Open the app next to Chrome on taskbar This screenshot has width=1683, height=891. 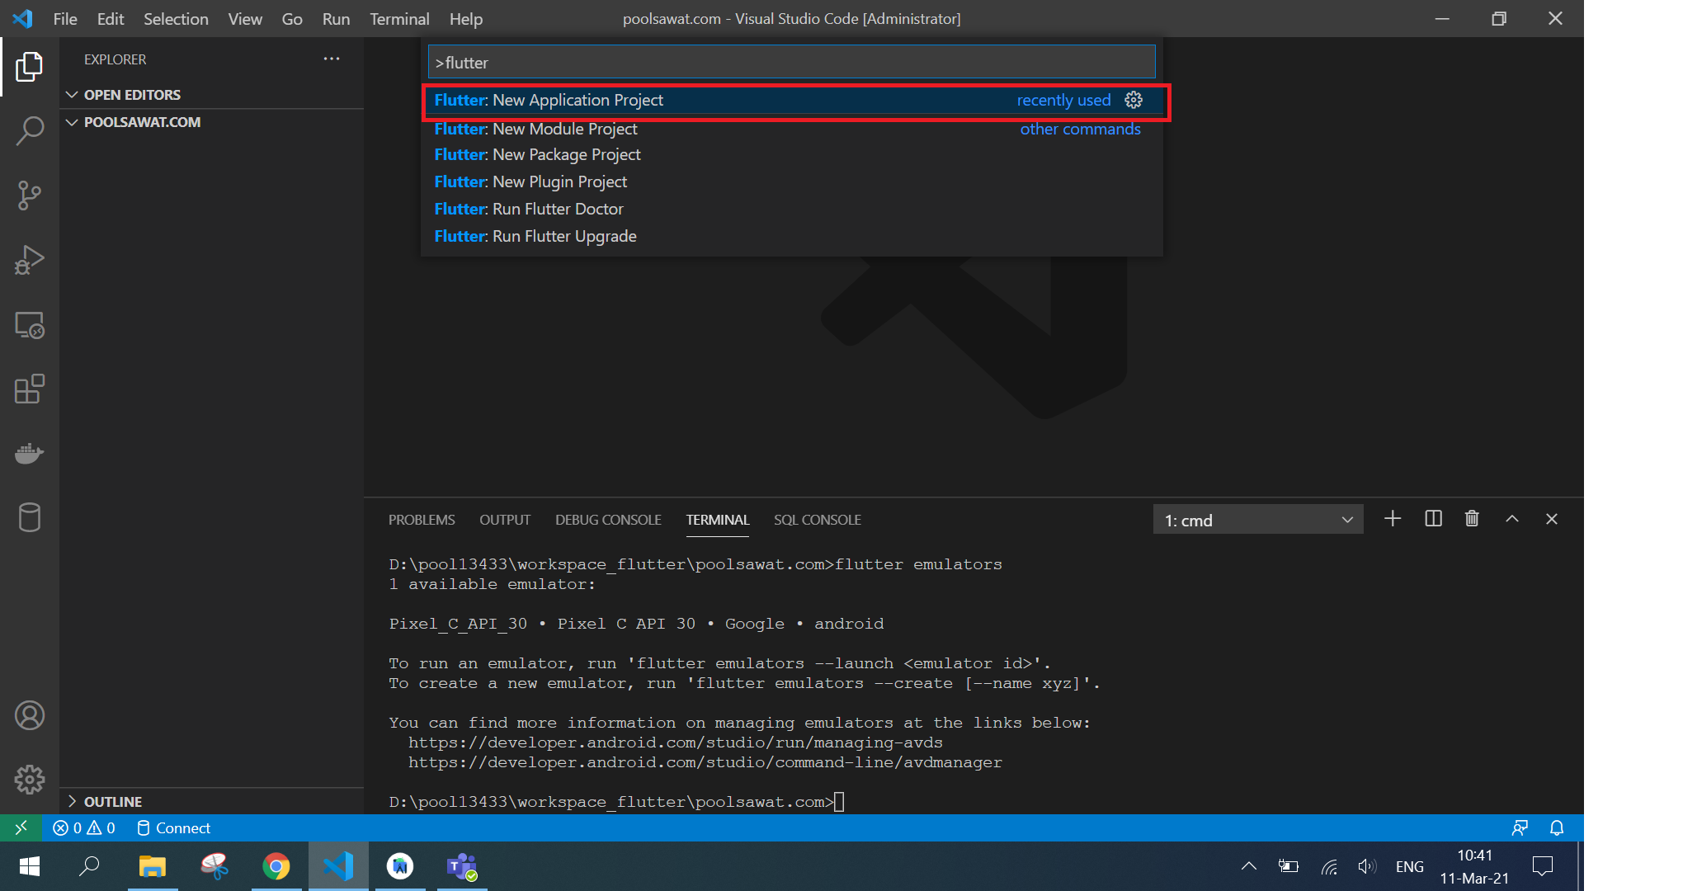click(338, 866)
